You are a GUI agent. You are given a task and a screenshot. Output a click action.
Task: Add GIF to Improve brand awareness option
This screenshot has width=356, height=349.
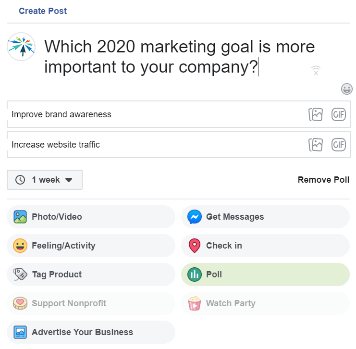click(339, 114)
